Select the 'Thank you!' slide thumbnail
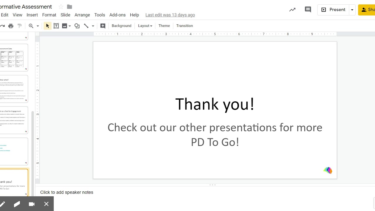 [14, 183]
